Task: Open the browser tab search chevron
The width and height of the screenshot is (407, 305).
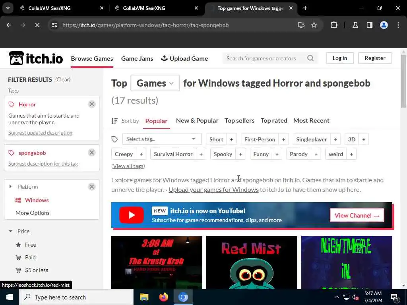Action: point(8,8)
